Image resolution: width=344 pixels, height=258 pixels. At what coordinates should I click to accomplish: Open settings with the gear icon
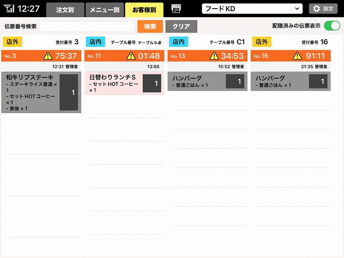pos(323,9)
